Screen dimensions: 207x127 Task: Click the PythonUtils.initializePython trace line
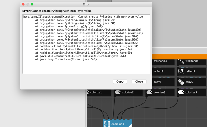(x=87, y=46)
